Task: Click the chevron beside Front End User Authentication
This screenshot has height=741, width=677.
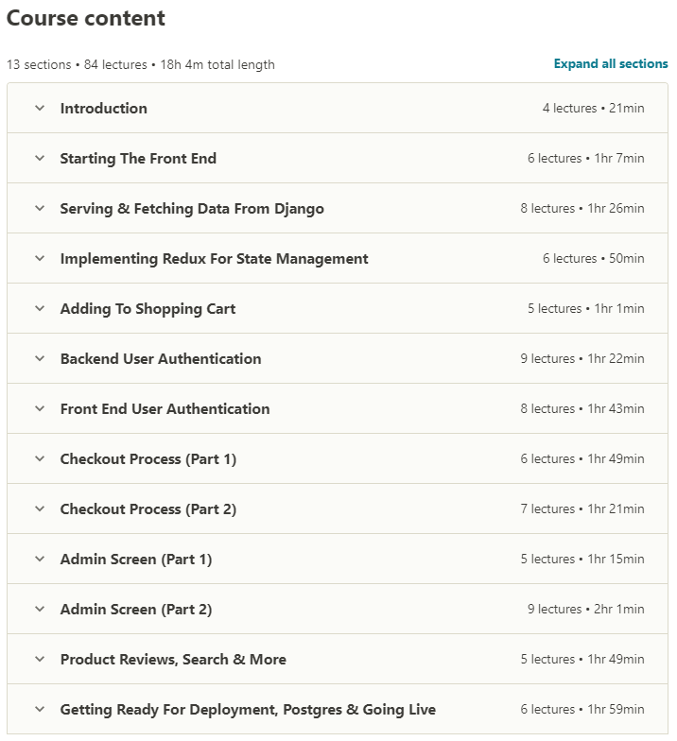Action: pyautogui.click(x=40, y=408)
